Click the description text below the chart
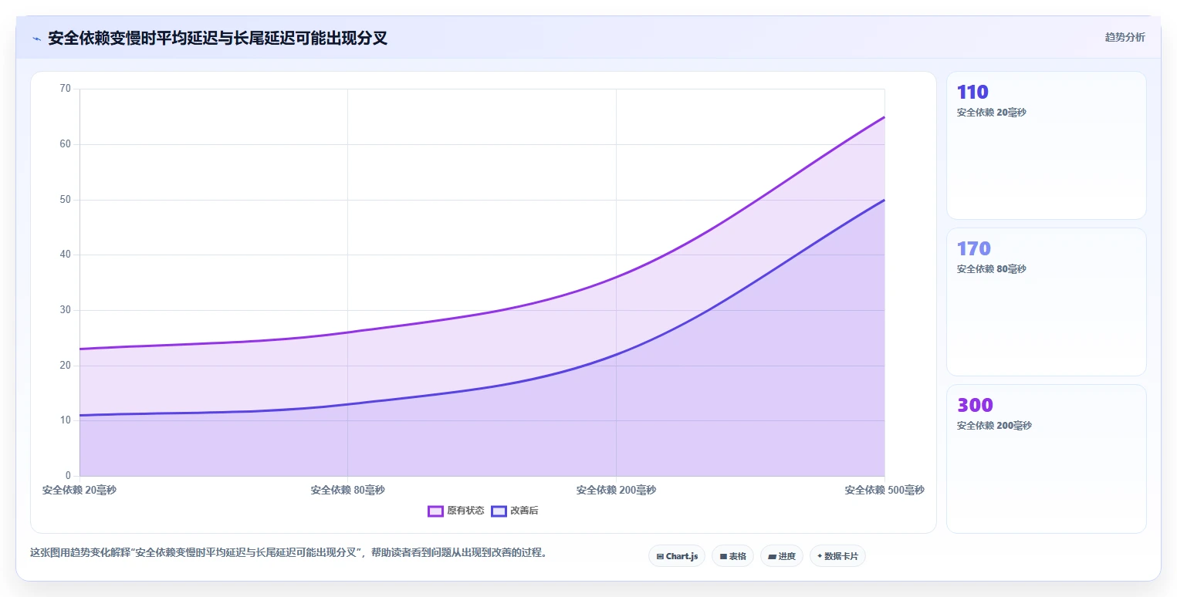This screenshot has height=597, width=1177. [288, 553]
